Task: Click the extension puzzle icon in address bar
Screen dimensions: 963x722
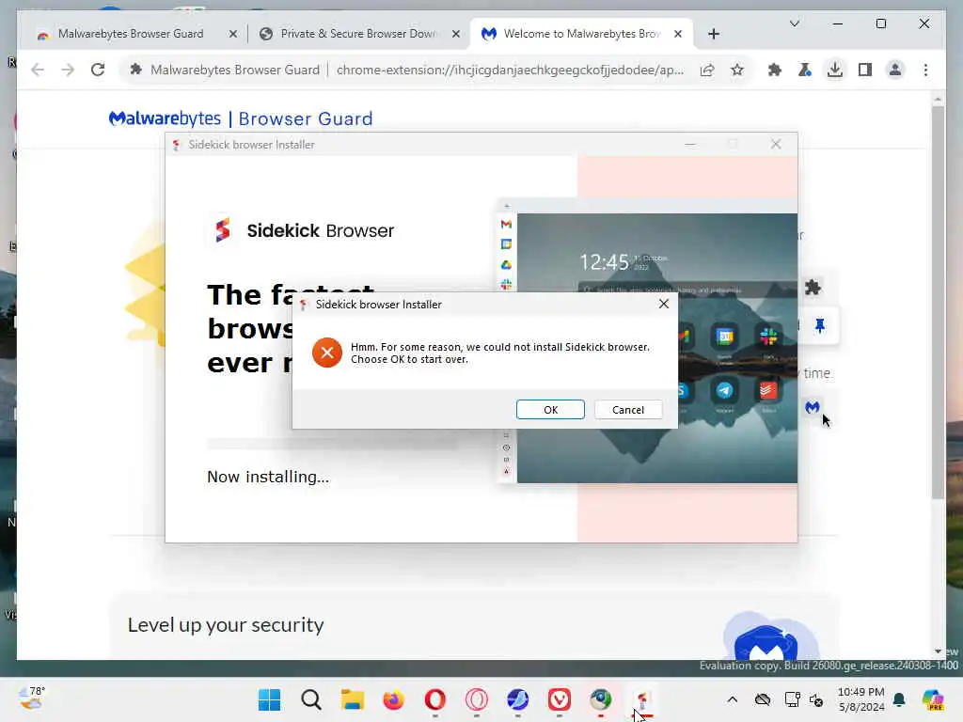Action: click(x=135, y=70)
